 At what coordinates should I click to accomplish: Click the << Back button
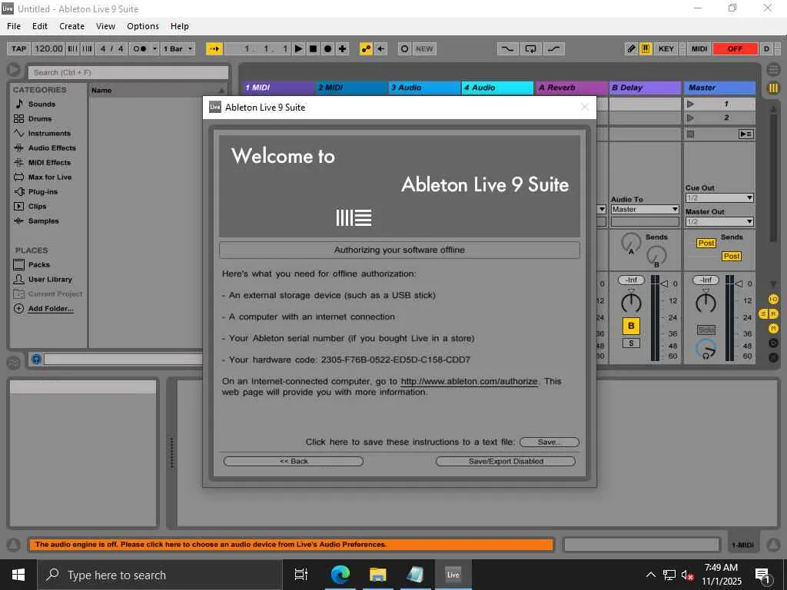pyautogui.click(x=294, y=461)
